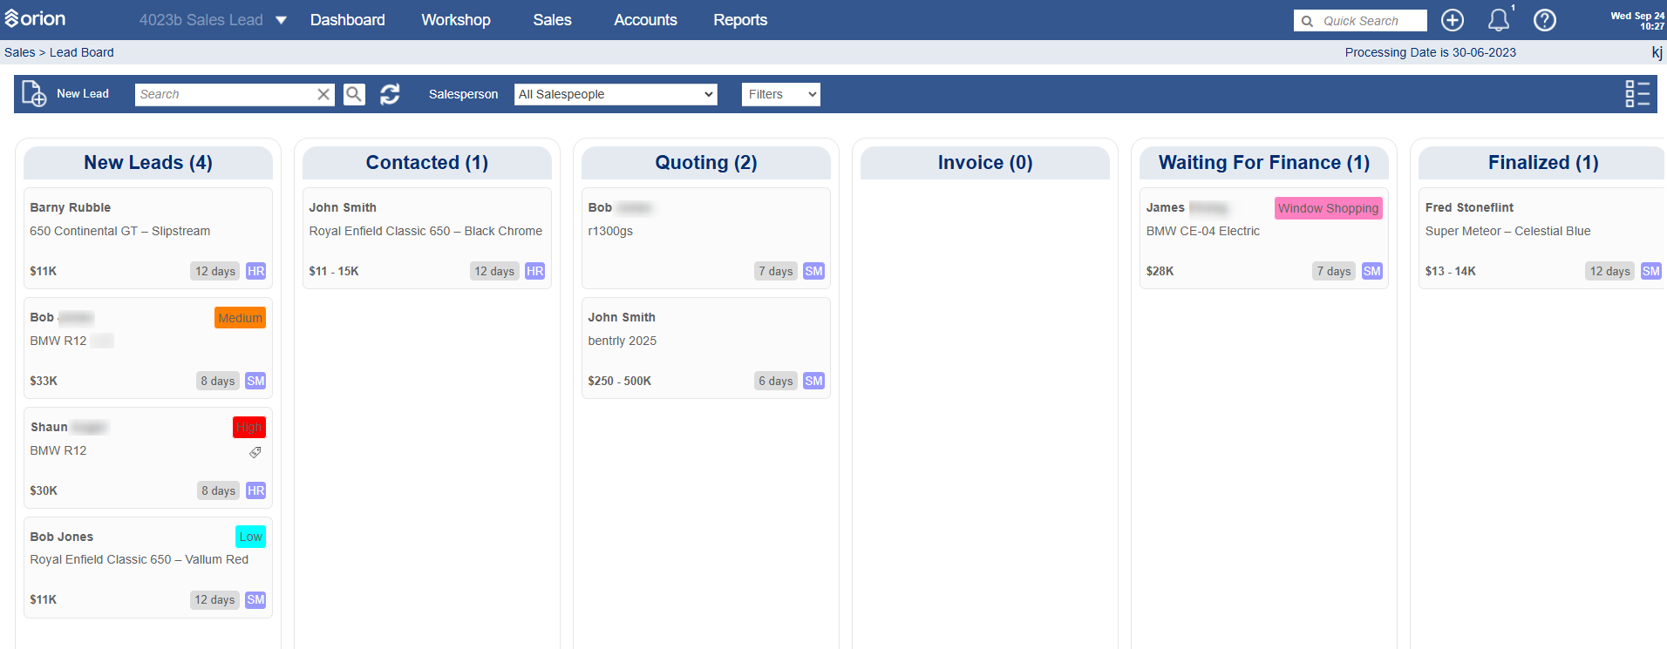Click the Invoice (0) column header
Viewport: 1667px width, 649px height.
coord(985,163)
